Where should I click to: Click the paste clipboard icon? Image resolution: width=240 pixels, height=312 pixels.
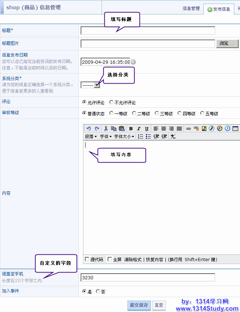pos(122,129)
